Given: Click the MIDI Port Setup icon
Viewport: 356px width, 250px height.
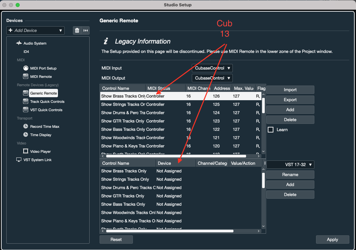Looking at the screenshot, I should point(26,68).
